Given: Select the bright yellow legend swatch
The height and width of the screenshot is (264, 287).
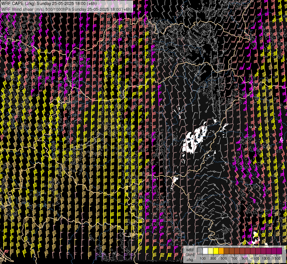Looking at the screenshot, I should [x=216, y=251].
